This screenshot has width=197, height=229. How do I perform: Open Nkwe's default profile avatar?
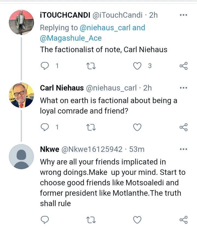point(21,157)
